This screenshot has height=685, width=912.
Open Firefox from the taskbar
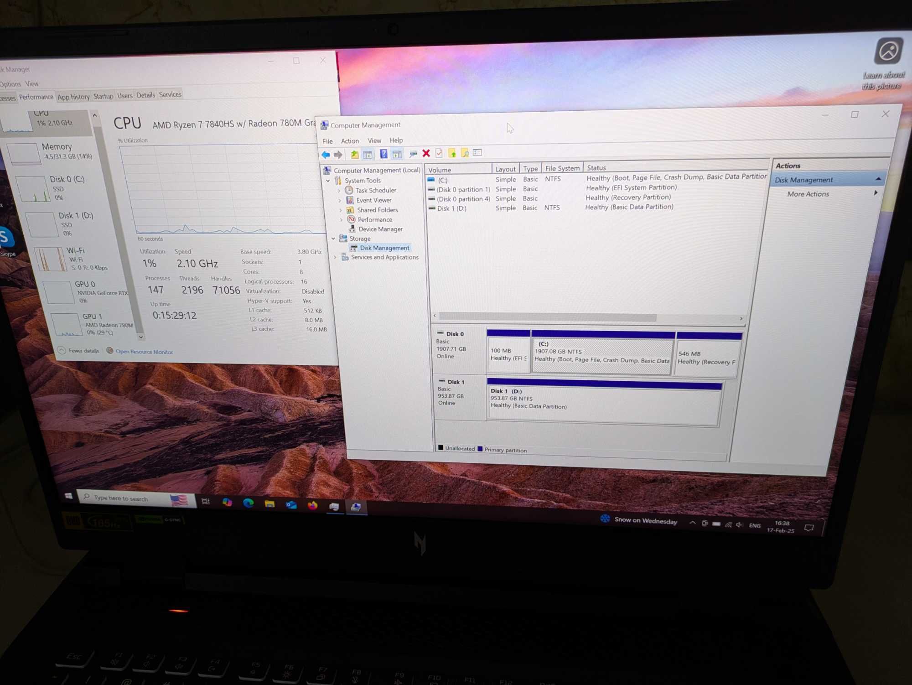pos(312,505)
